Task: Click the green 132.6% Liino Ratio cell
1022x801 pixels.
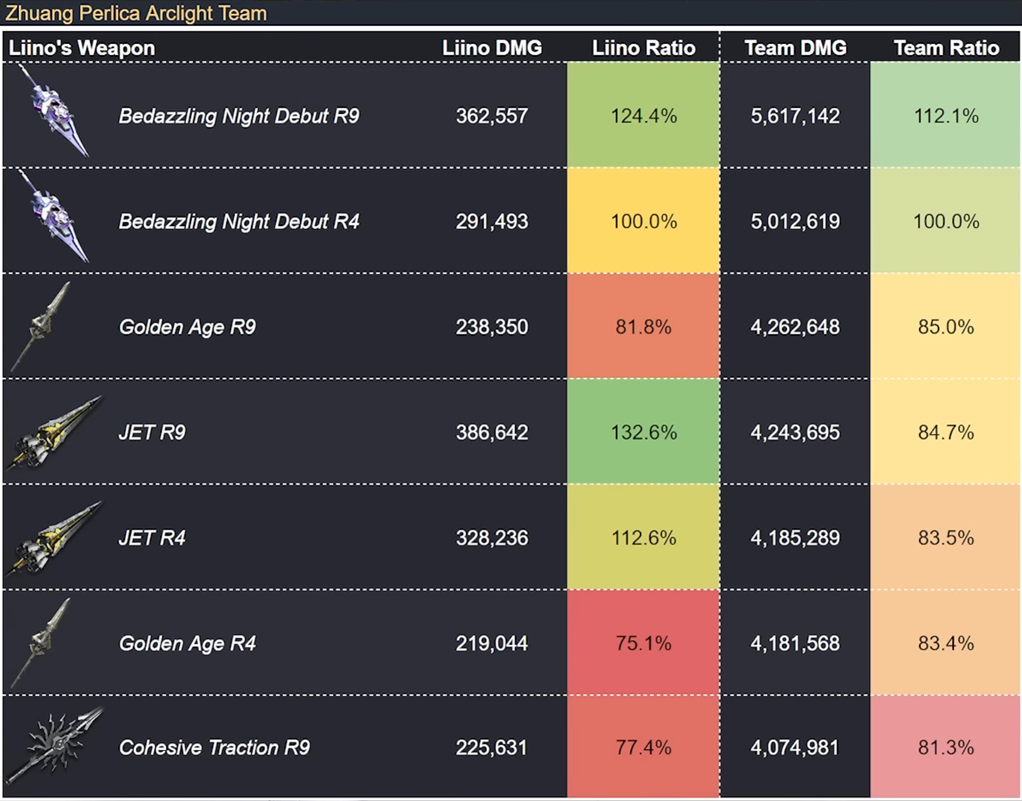Action: [644, 432]
